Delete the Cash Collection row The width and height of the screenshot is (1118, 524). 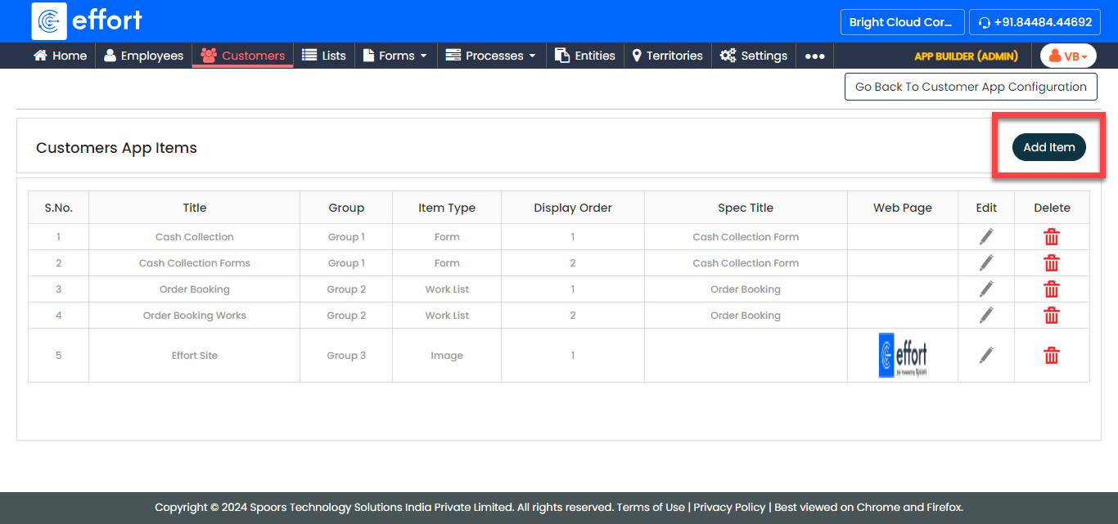1052,237
